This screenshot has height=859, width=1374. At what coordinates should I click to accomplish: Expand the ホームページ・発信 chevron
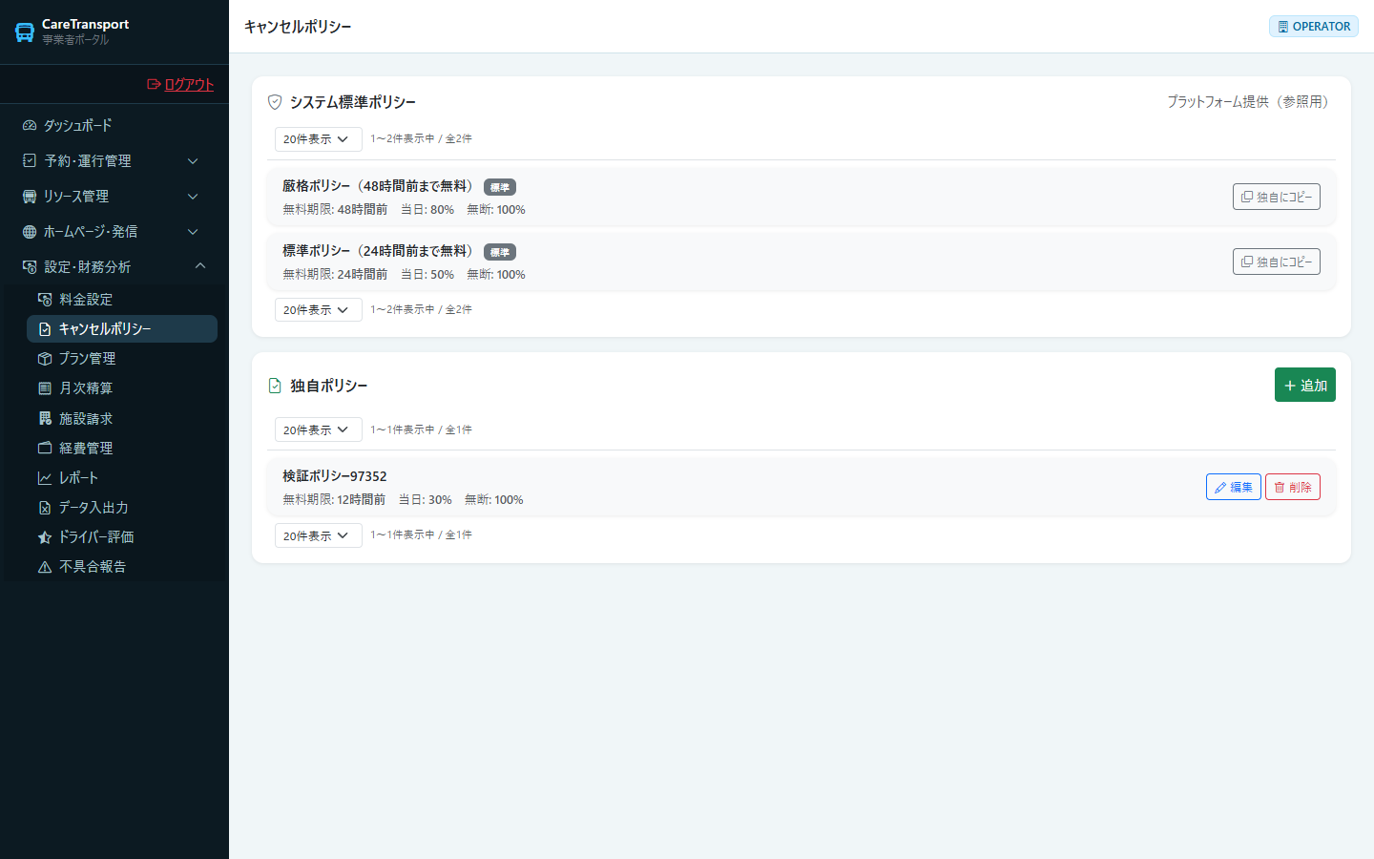coord(193,232)
